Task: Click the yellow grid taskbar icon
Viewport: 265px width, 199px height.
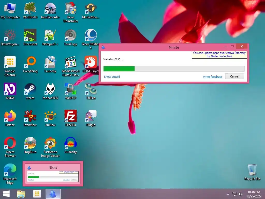Action: click(x=37, y=194)
